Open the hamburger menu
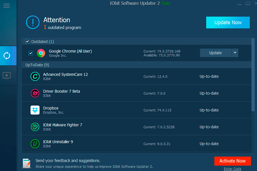This screenshot has height=171, width=257. 6,6
